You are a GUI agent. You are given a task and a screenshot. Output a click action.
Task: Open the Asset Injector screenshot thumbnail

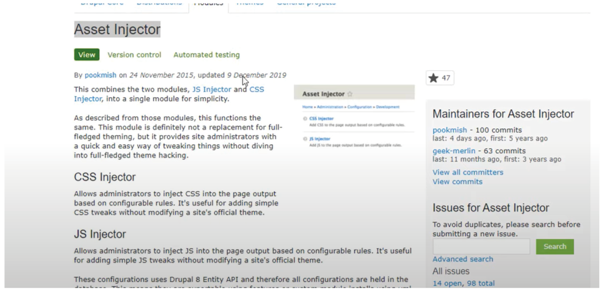(x=354, y=118)
